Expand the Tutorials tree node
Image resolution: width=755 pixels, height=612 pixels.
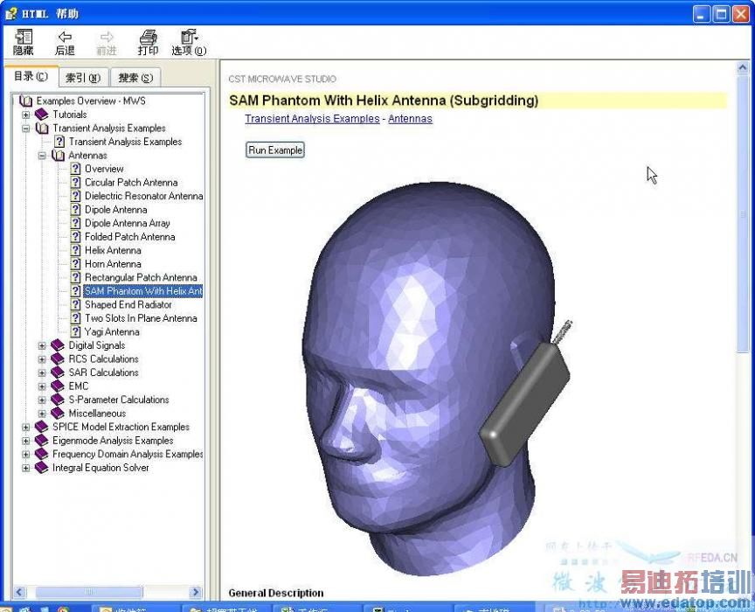pos(26,115)
